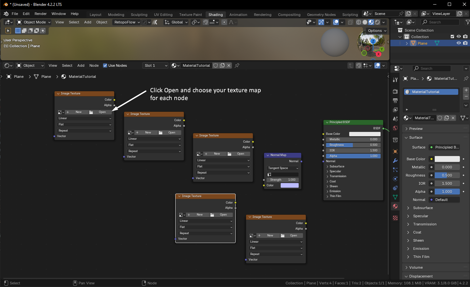The width and height of the screenshot is (470, 287).
Task: Switch viewport to rendered shading mode
Action: tap(377, 22)
